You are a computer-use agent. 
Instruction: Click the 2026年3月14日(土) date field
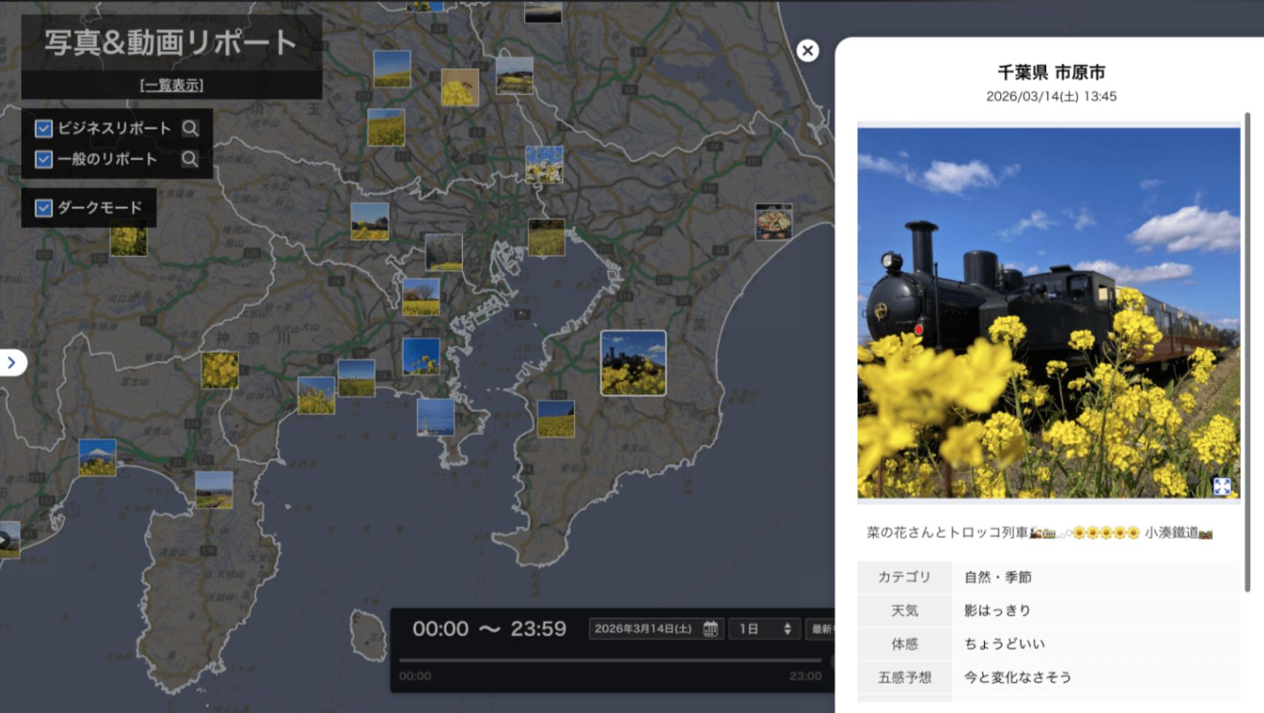[643, 628]
